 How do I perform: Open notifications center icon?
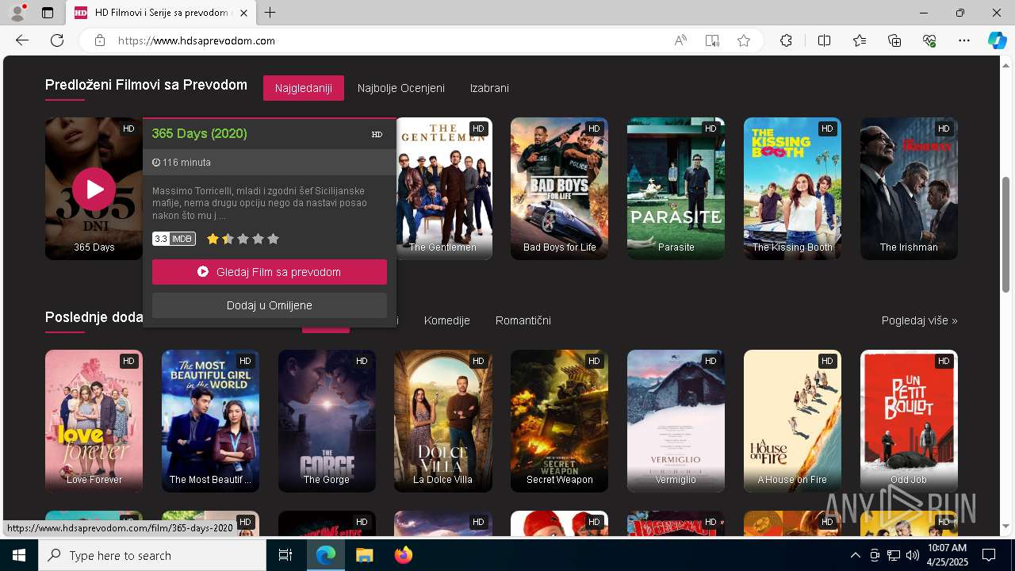(x=989, y=555)
